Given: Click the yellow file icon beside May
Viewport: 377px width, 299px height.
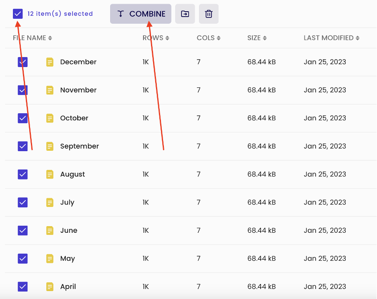Looking at the screenshot, I should [x=50, y=258].
